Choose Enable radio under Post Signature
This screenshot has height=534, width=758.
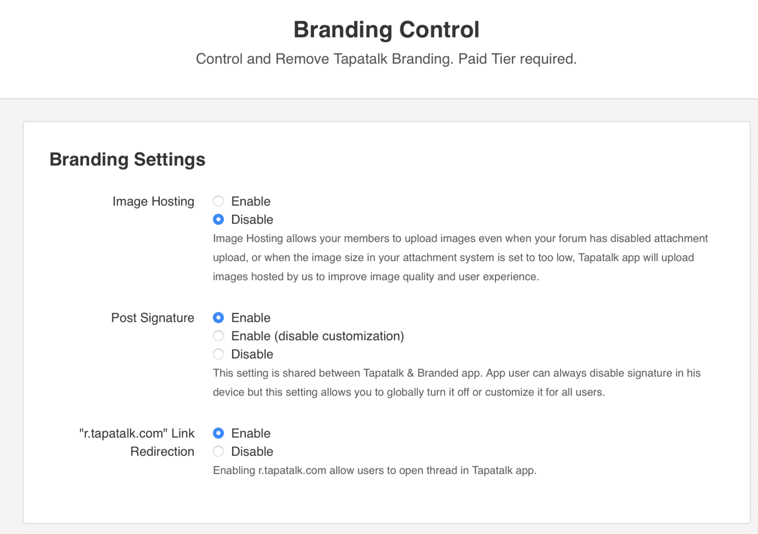(218, 318)
